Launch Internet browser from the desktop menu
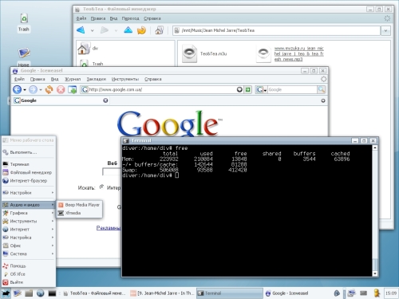 [29, 181]
